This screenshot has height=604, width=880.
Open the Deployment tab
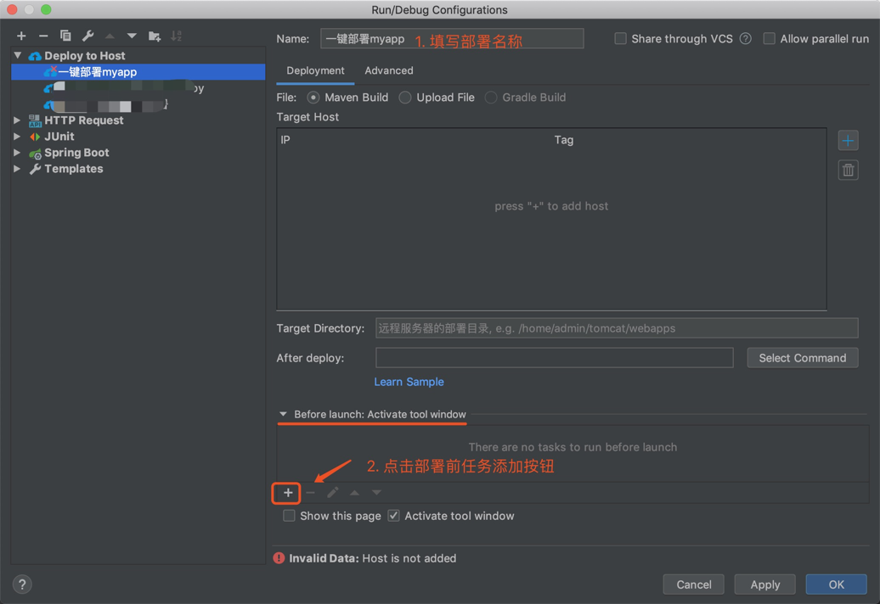click(x=314, y=70)
